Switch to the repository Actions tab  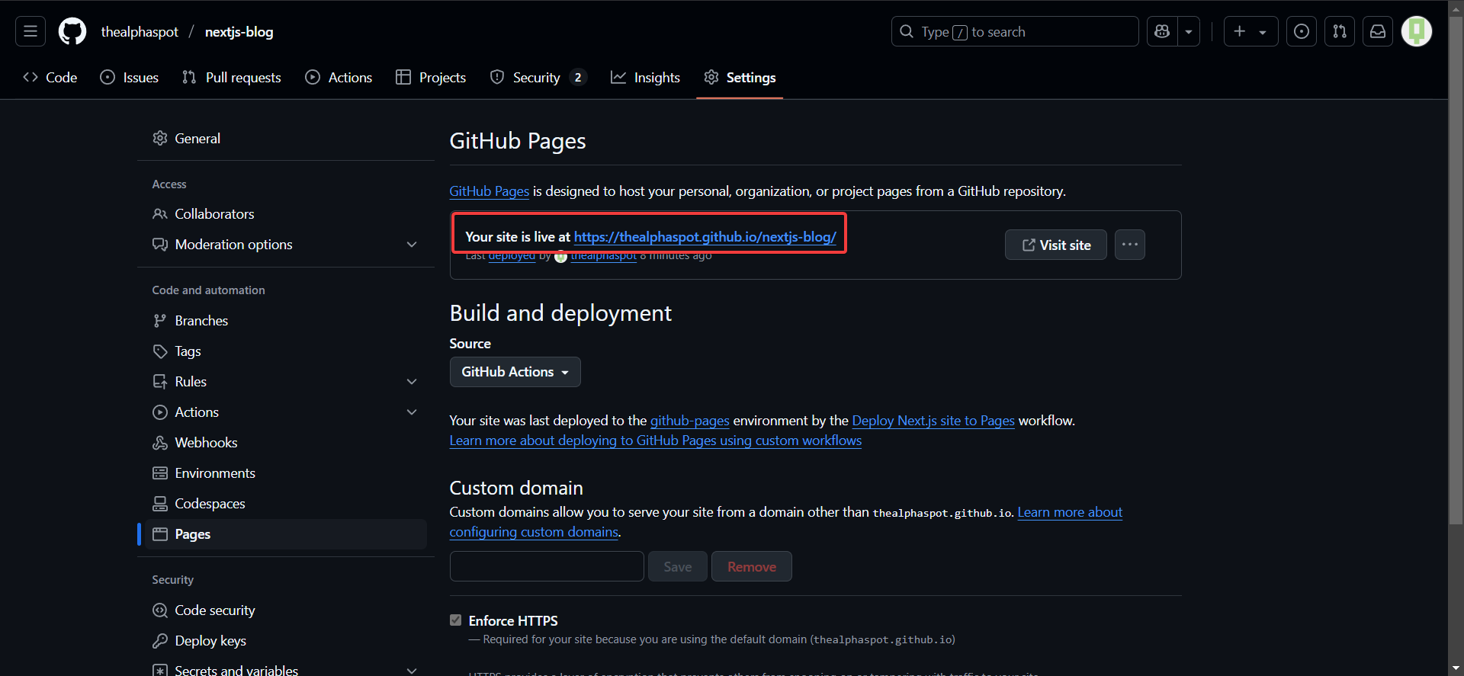coord(339,77)
